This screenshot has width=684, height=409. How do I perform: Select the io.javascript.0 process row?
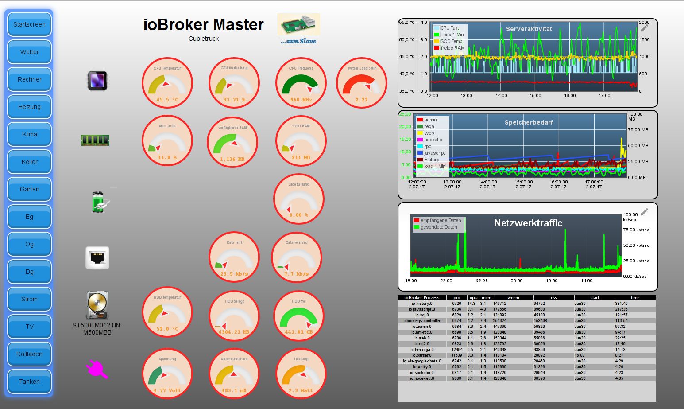pos(526,309)
